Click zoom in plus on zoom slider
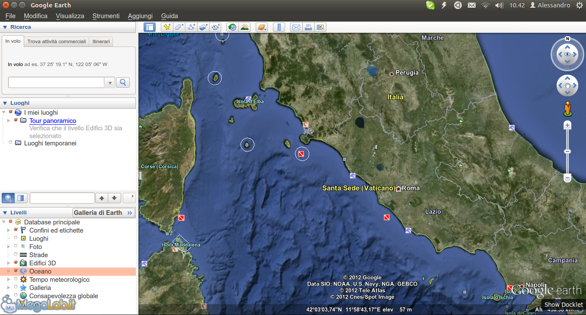The width and height of the screenshot is (586, 315). [x=567, y=126]
